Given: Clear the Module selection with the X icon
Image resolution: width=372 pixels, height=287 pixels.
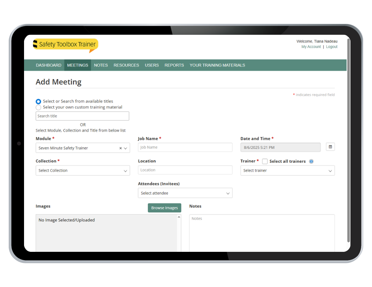Looking at the screenshot, I should coord(121,148).
